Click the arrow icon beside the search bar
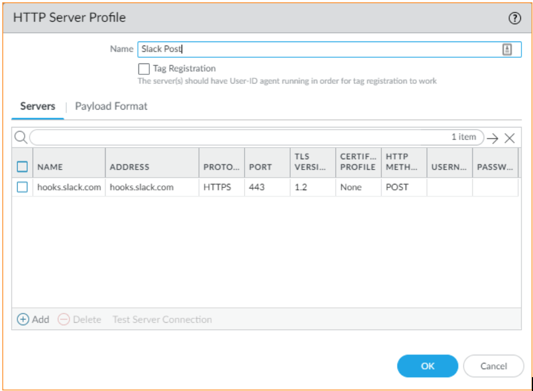The height and width of the screenshot is (391, 533). [492, 138]
